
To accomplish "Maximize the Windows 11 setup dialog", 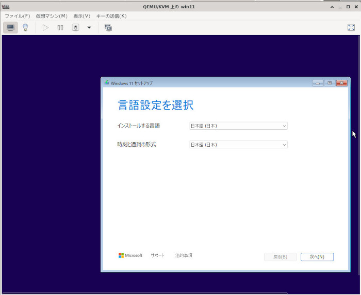I will (x=330, y=83).
